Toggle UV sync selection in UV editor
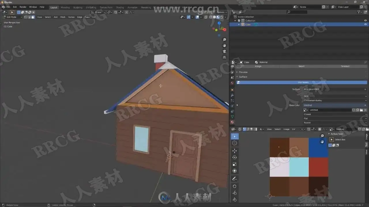This screenshot has width=369, height=207. [240, 129]
